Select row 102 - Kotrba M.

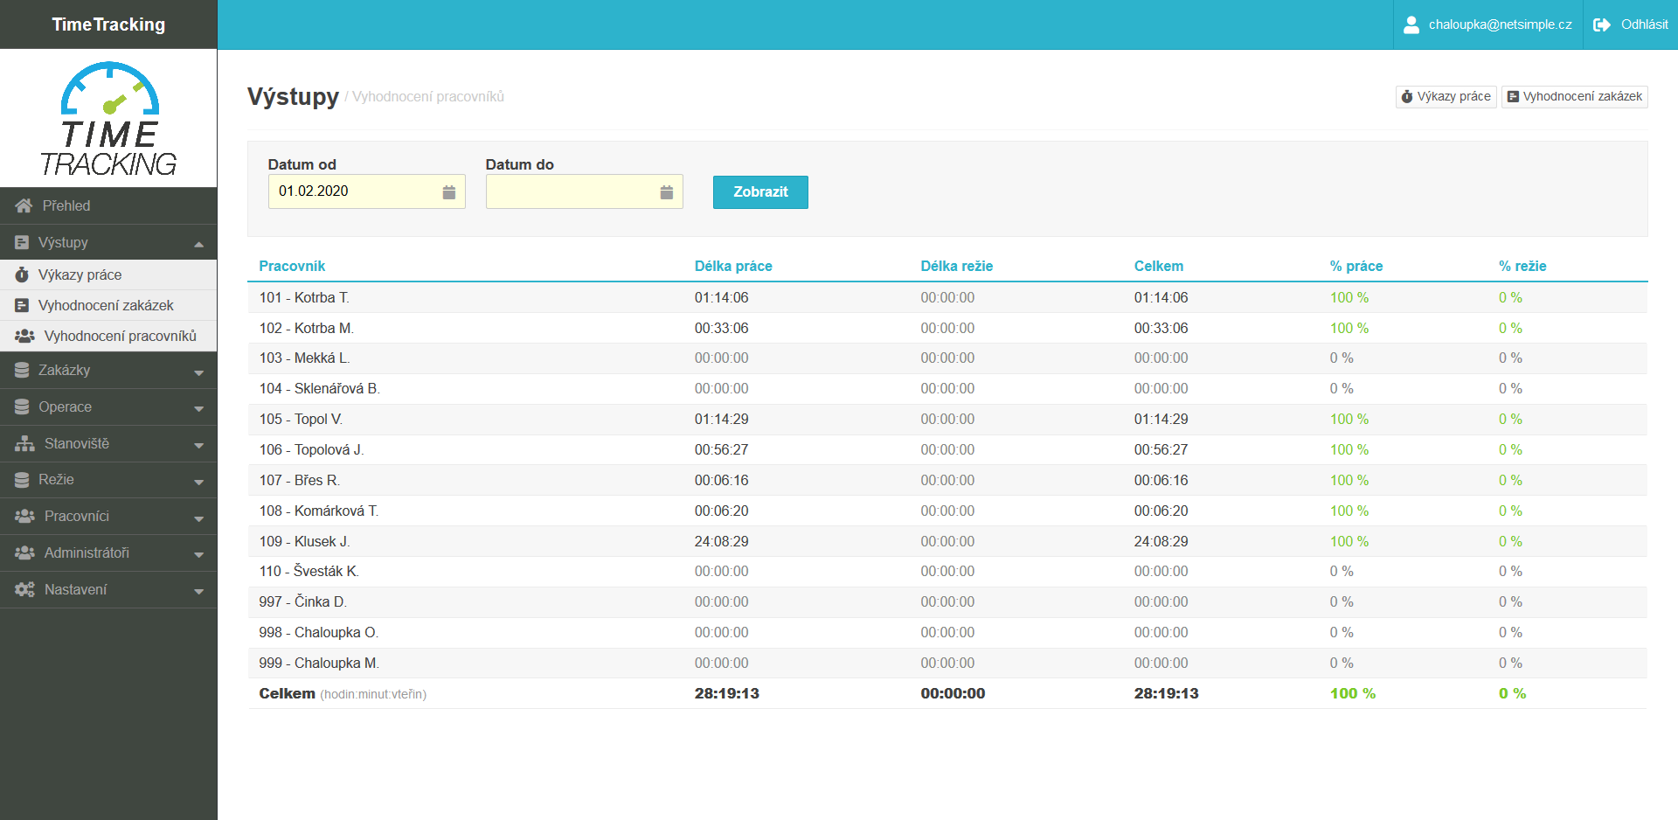(947, 328)
